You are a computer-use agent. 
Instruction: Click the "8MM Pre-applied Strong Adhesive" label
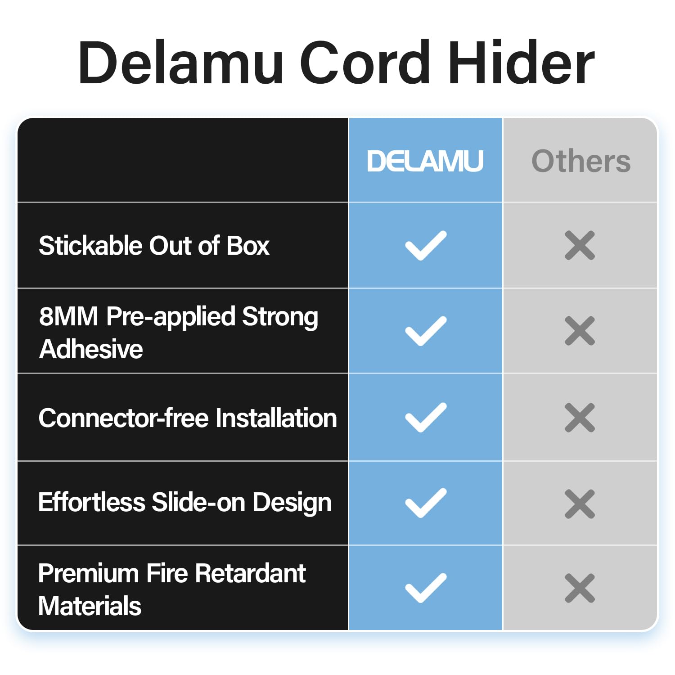178,332
